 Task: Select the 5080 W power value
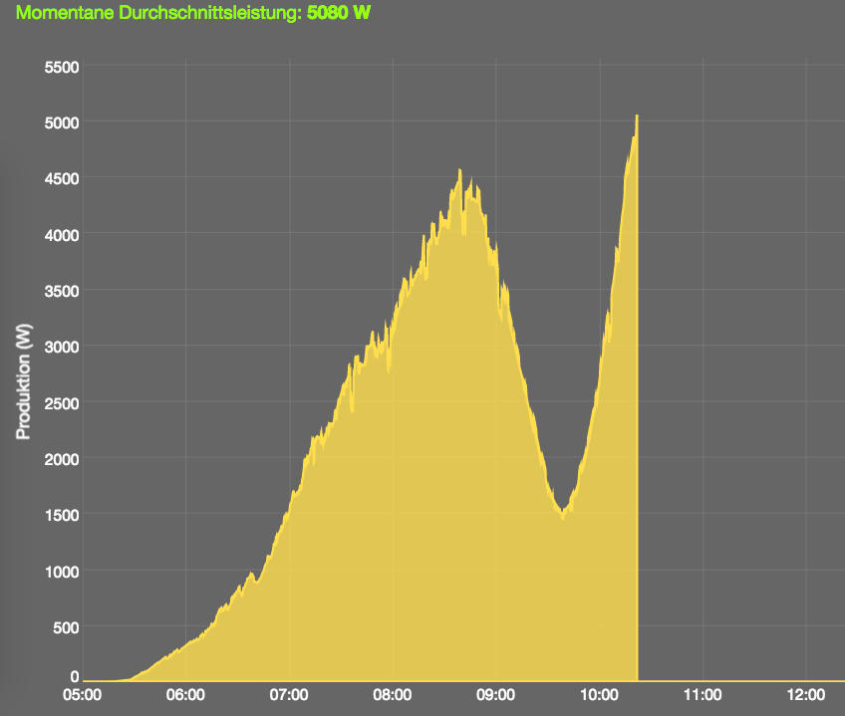pos(339,12)
